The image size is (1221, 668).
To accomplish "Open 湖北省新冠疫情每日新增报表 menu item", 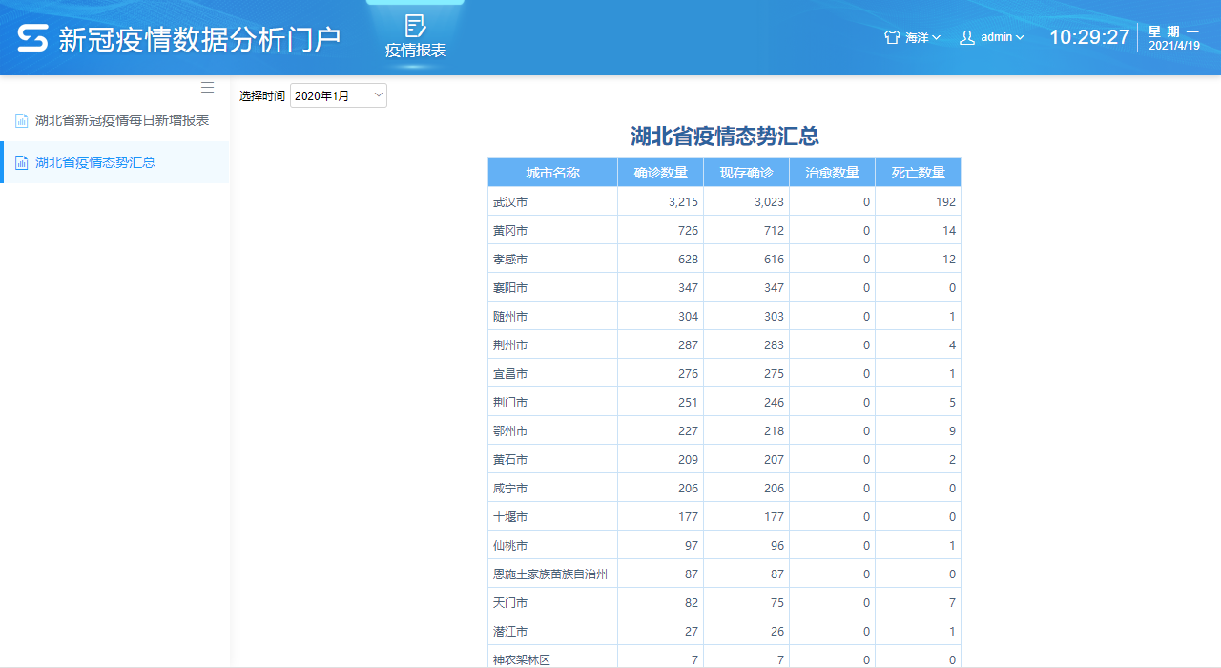I will pyautogui.click(x=122, y=120).
